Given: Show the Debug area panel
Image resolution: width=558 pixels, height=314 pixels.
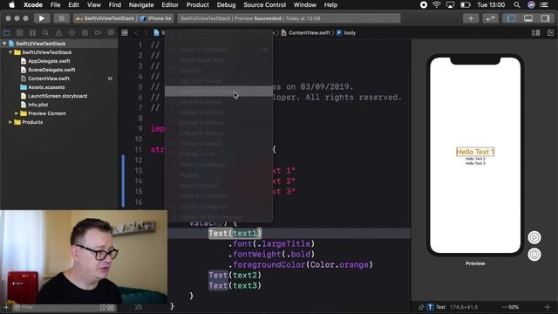Looking at the screenshot, I should 528,18.
